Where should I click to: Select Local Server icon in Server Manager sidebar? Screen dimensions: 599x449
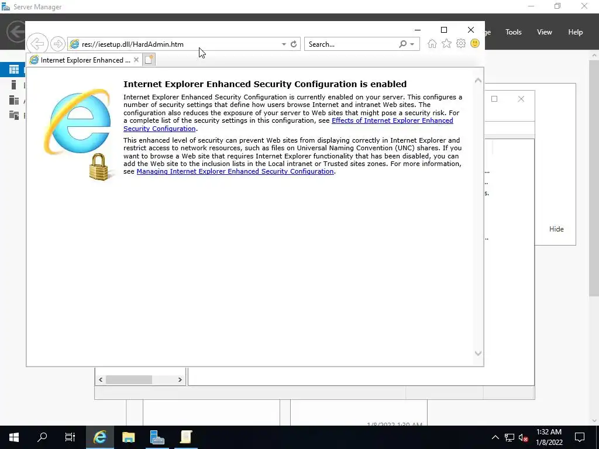pyautogui.click(x=14, y=85)
